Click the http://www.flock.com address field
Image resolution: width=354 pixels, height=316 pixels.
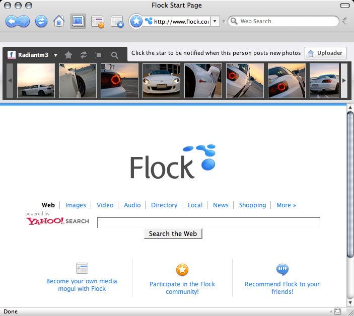pos(181,22)
